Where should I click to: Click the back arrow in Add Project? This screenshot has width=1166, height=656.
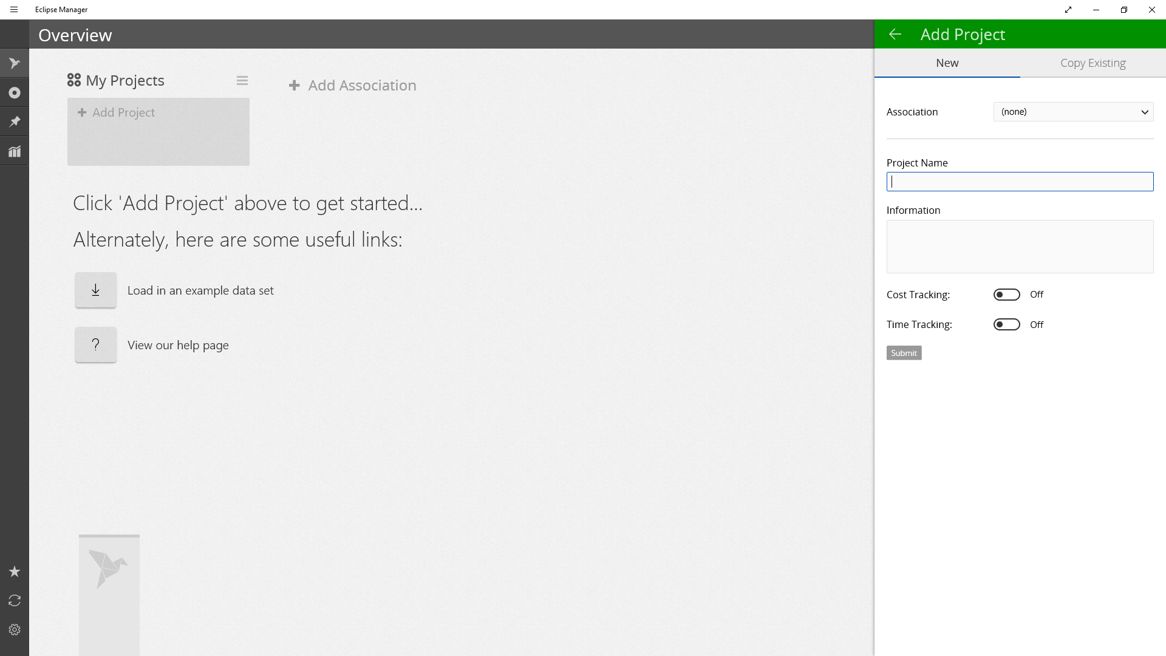(x=895, y=33)
